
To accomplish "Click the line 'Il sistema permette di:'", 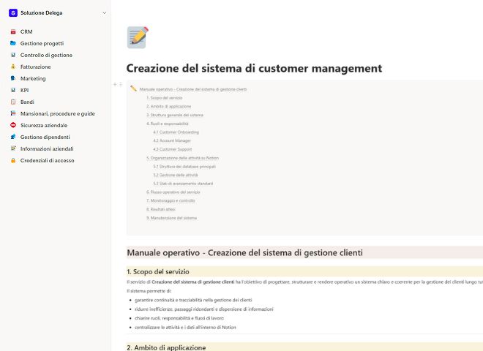I will (149, 291).
